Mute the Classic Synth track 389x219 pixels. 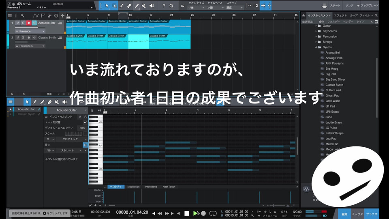(17, 37)
